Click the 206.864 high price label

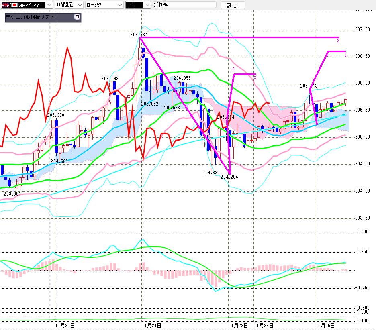tap(139, 35)
